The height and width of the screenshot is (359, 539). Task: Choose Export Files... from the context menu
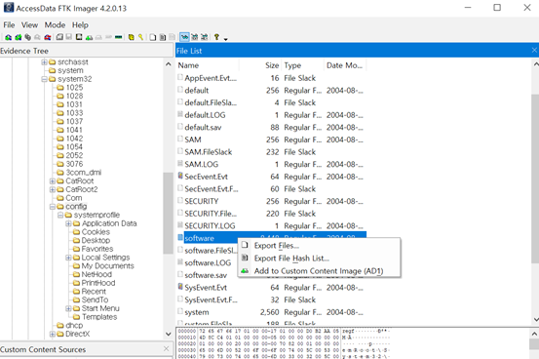point(319,246)
